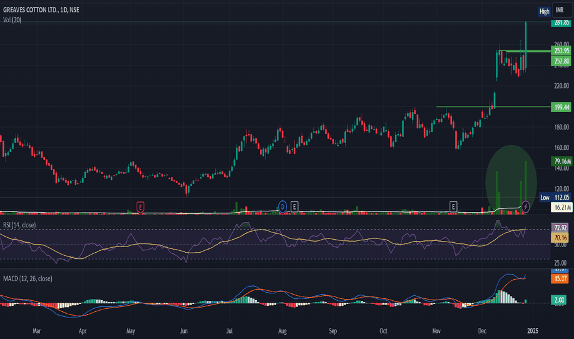
Task: Click the 79.16M volume label
Action: tap(562, 161)
